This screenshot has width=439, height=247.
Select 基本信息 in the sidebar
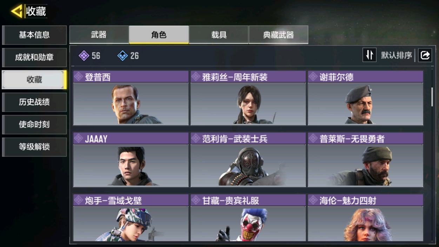(x=34, y=35)
